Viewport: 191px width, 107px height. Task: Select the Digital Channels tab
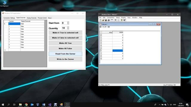coord(21,18)
